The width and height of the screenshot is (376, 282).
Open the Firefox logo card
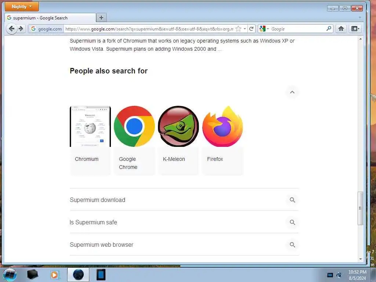click(223, 126)
